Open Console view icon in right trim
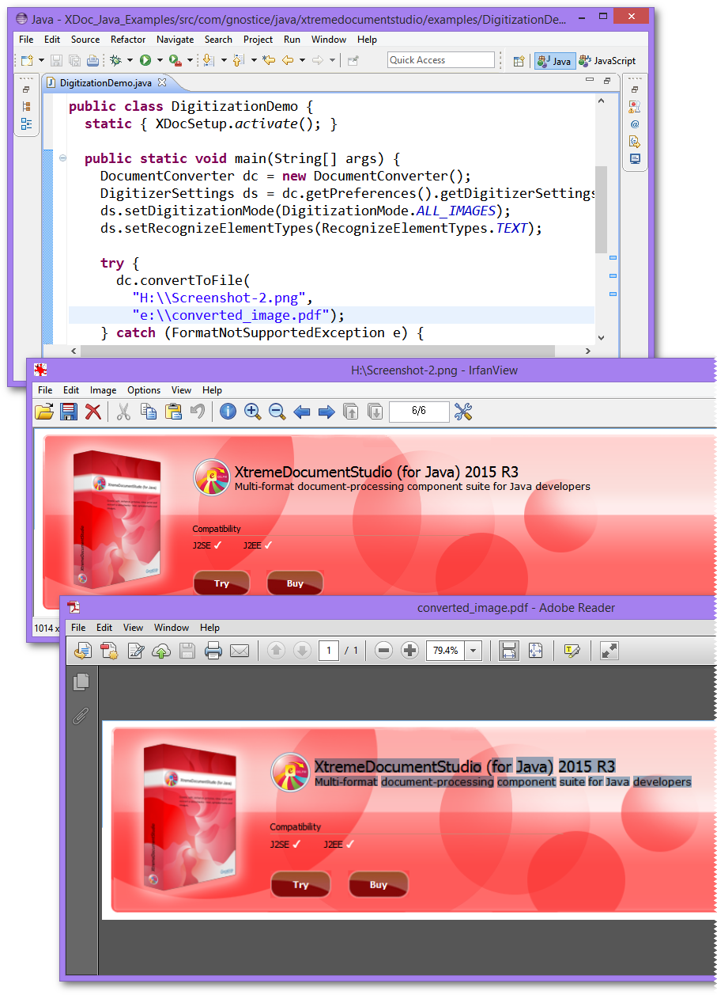The image size is (717, 995). [635, 159]
